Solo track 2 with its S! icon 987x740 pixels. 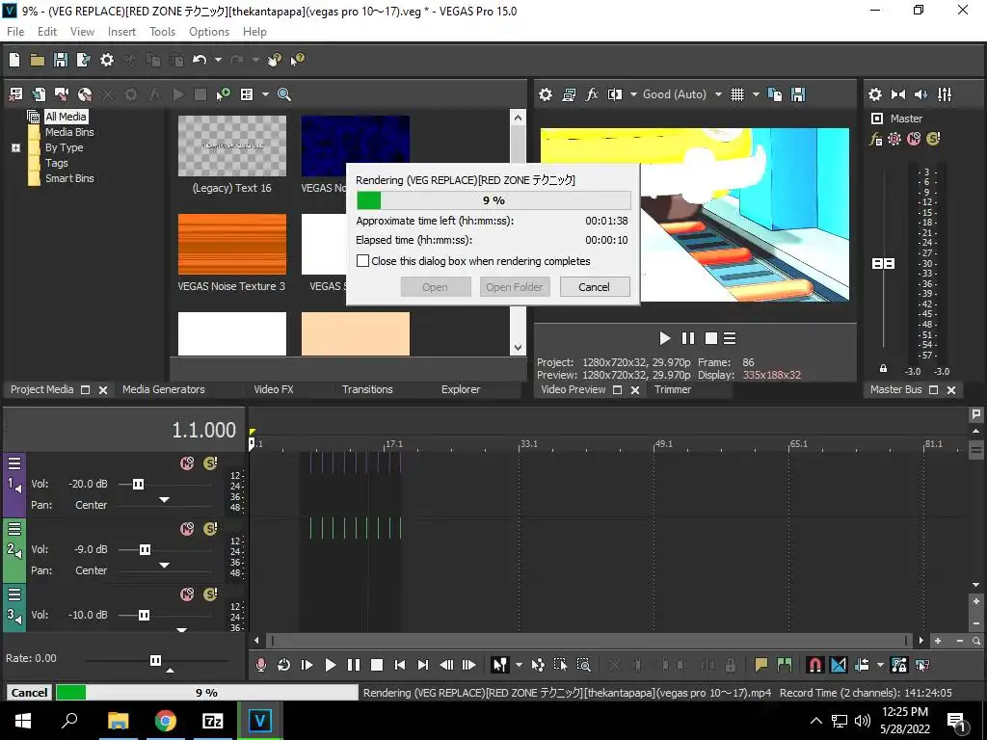pyautogui.click(x=210, y=529)
